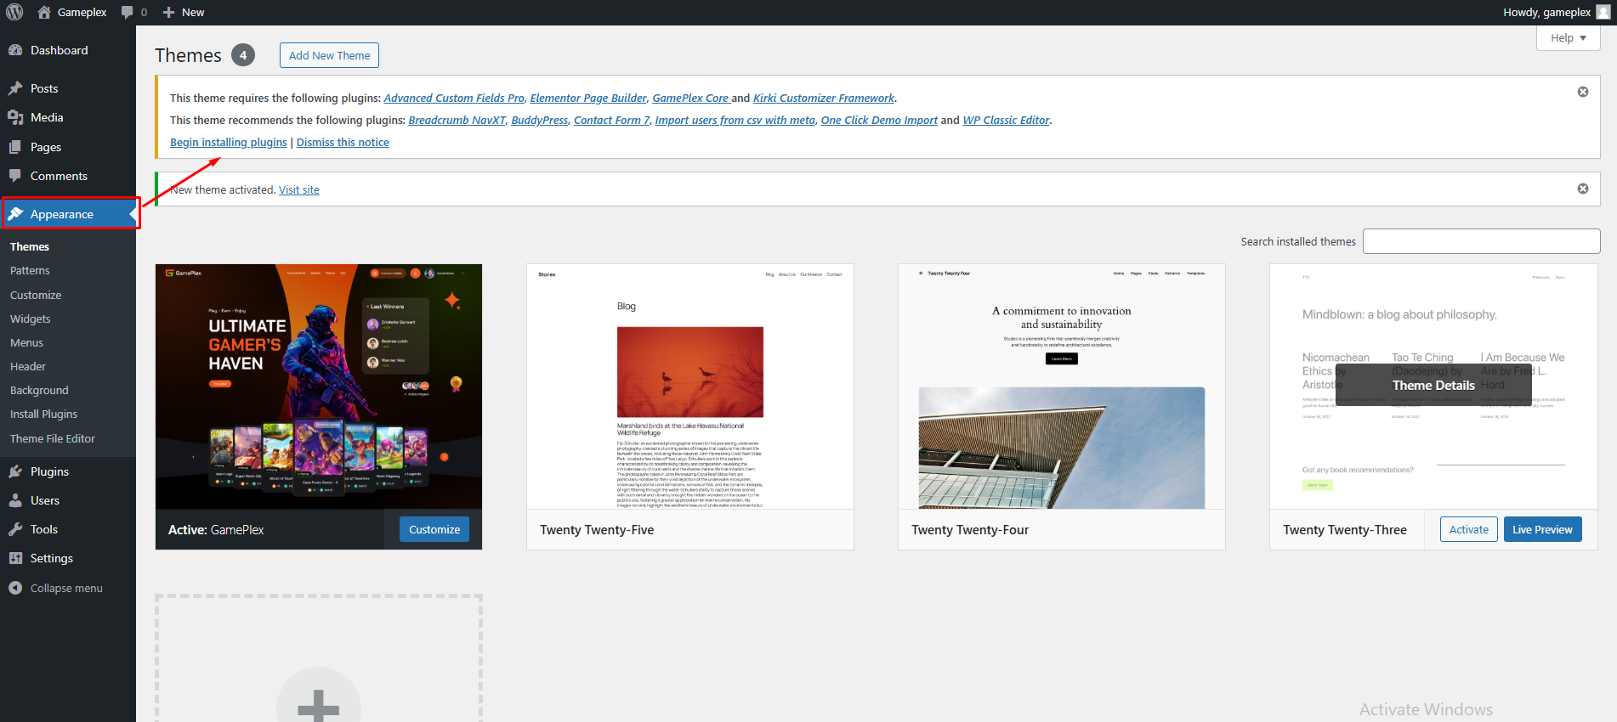Screen dimensions: 1617x722
Task: Open Posts via the pushpin icon
Action: pos(15,88)
